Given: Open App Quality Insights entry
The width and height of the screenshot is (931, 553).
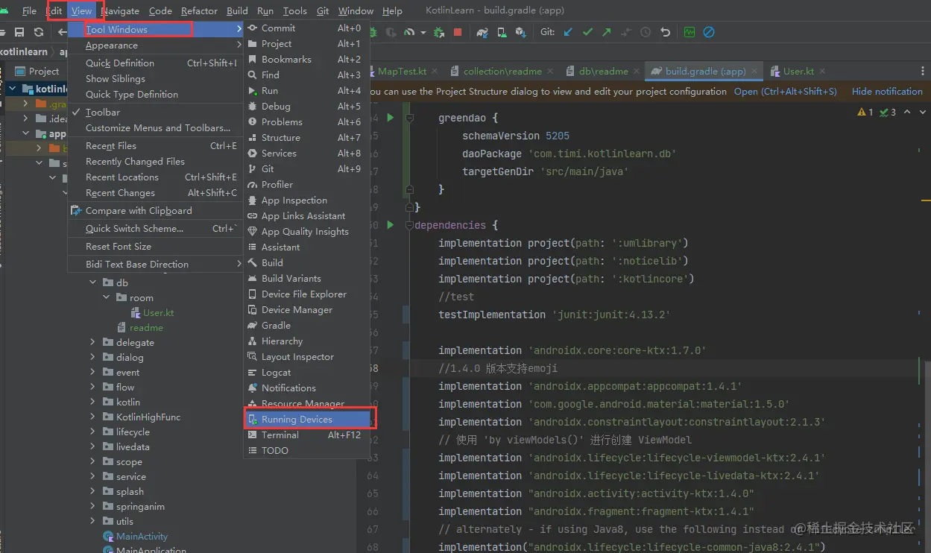Looking at the screenshot, I should click(307, 231).
